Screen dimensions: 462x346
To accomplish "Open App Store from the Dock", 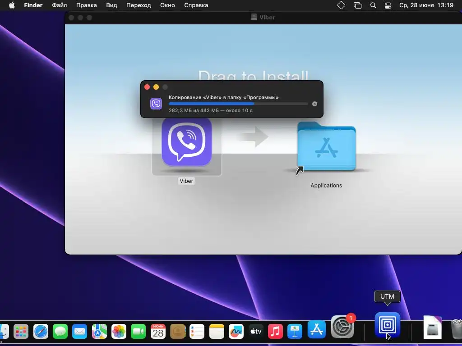I will coord(317,329).
